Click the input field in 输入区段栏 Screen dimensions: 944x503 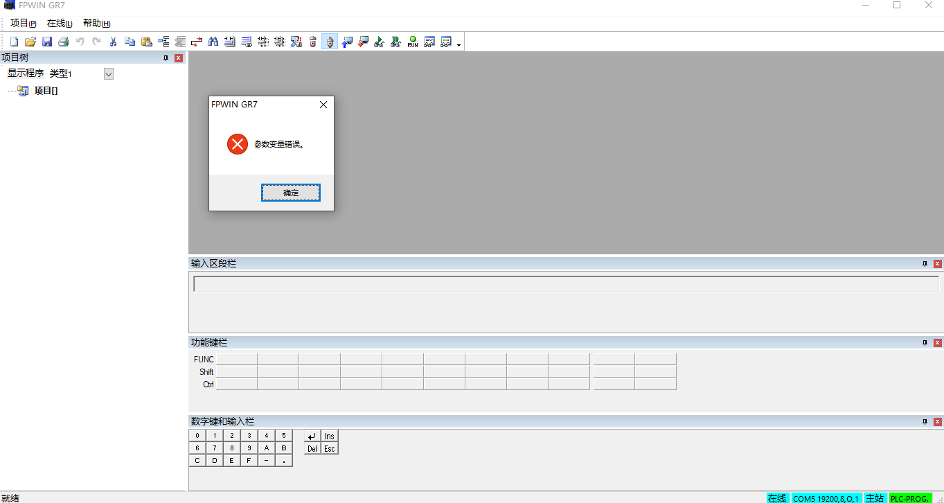(x=565, y=284)
